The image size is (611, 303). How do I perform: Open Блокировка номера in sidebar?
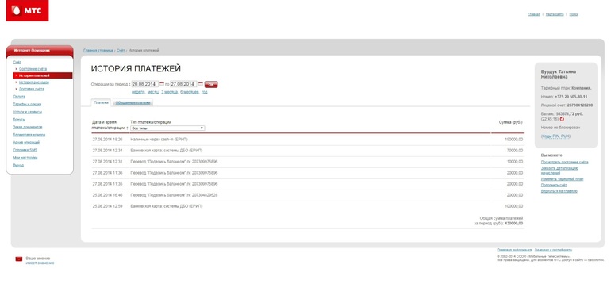point(29,135)
